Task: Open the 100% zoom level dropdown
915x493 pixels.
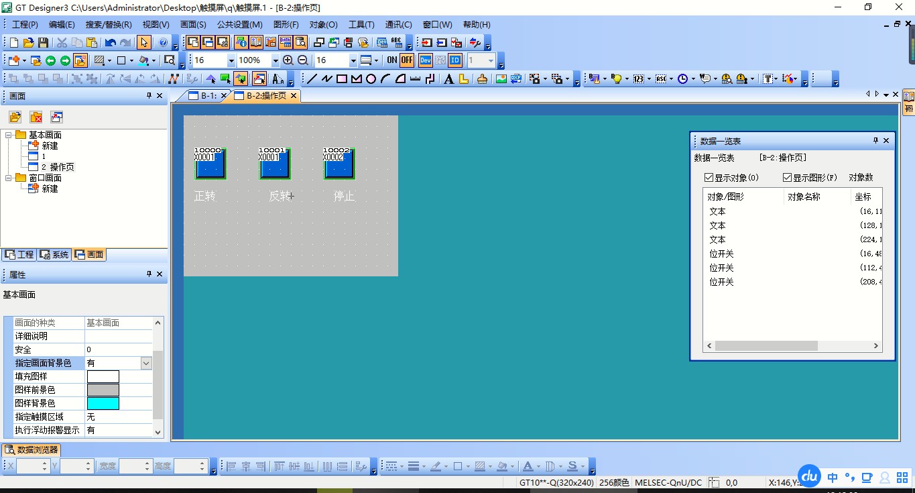Action: coord(275,60)
